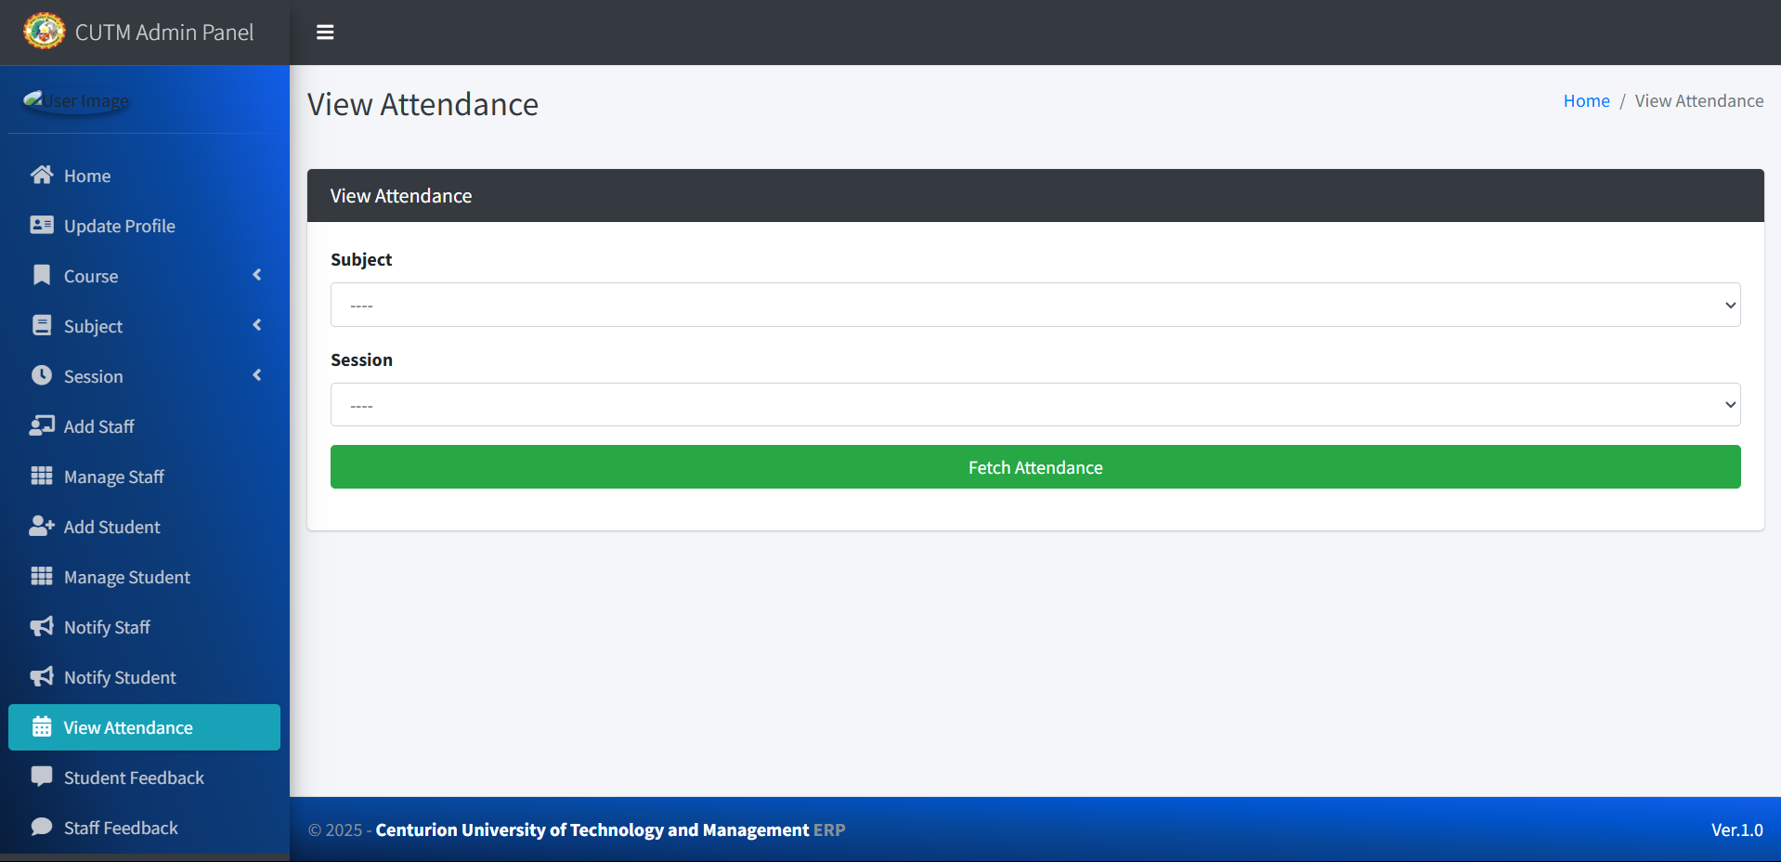Toggle sidebar with hamburger menu icon
Screen dimensions: 1781x862
[325, 33]
